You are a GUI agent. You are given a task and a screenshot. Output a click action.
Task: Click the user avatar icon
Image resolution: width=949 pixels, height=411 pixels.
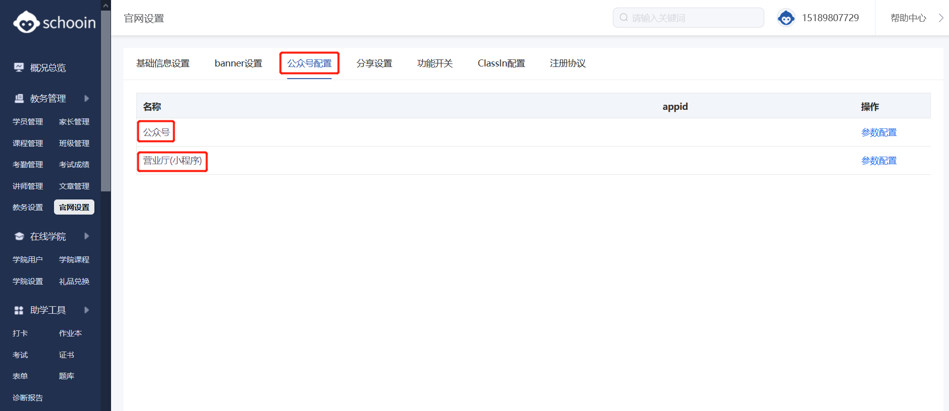(786, 18)
